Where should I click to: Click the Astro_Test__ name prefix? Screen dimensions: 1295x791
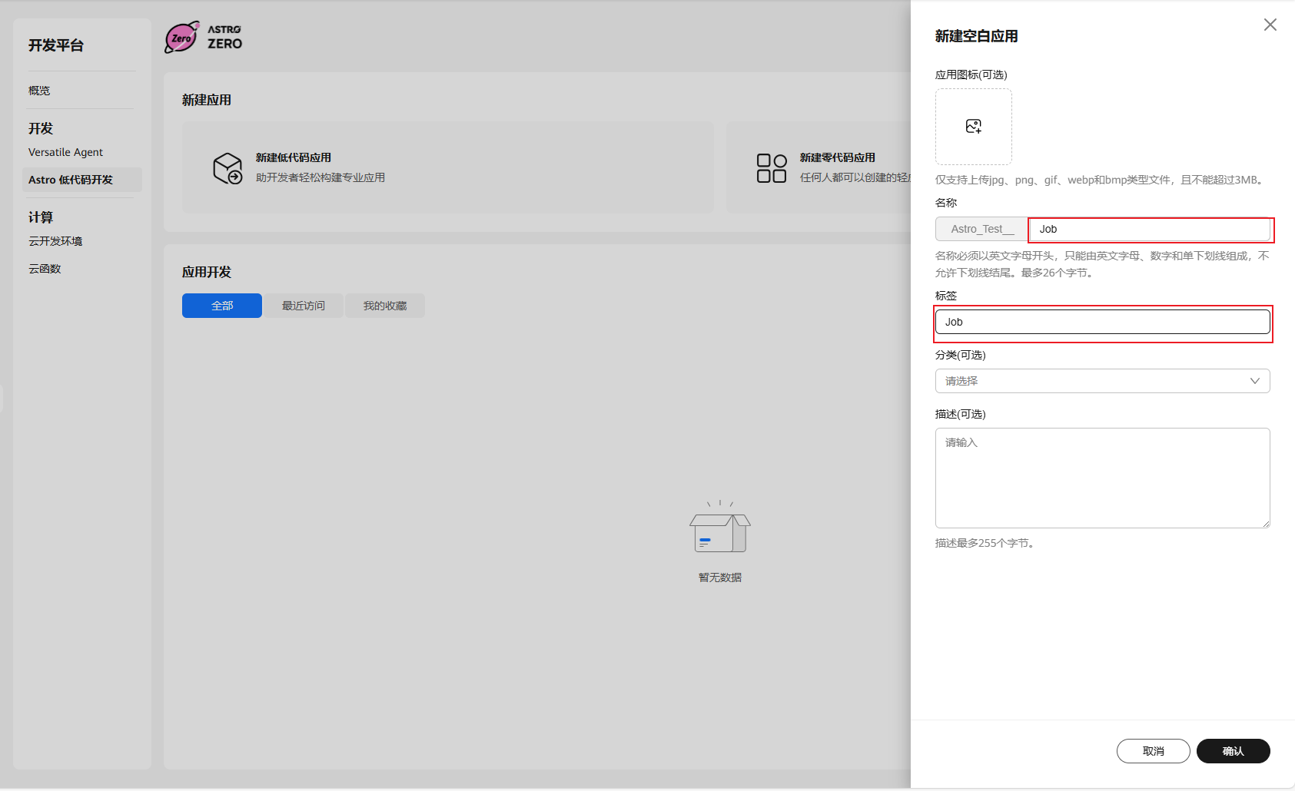982,229
